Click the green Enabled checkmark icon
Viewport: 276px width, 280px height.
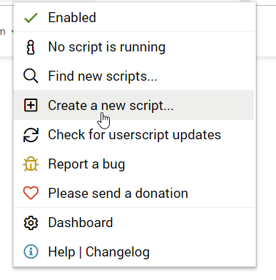point(31,18)
